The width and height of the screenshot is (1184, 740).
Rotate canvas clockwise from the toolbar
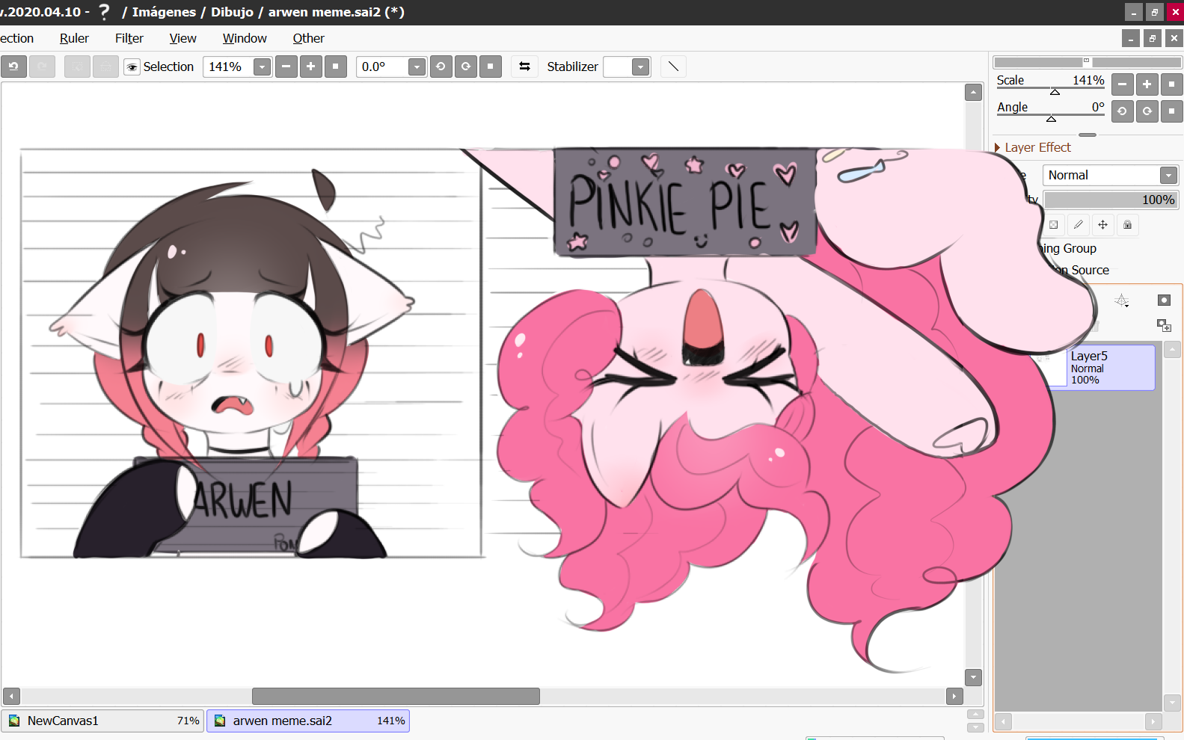(x=466, y=67)
